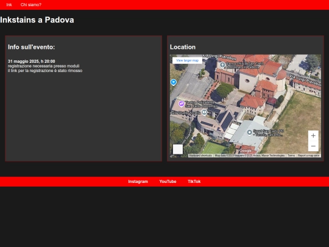Click the 31 maggio 2025, h 20:00 text

coord(32,62)
